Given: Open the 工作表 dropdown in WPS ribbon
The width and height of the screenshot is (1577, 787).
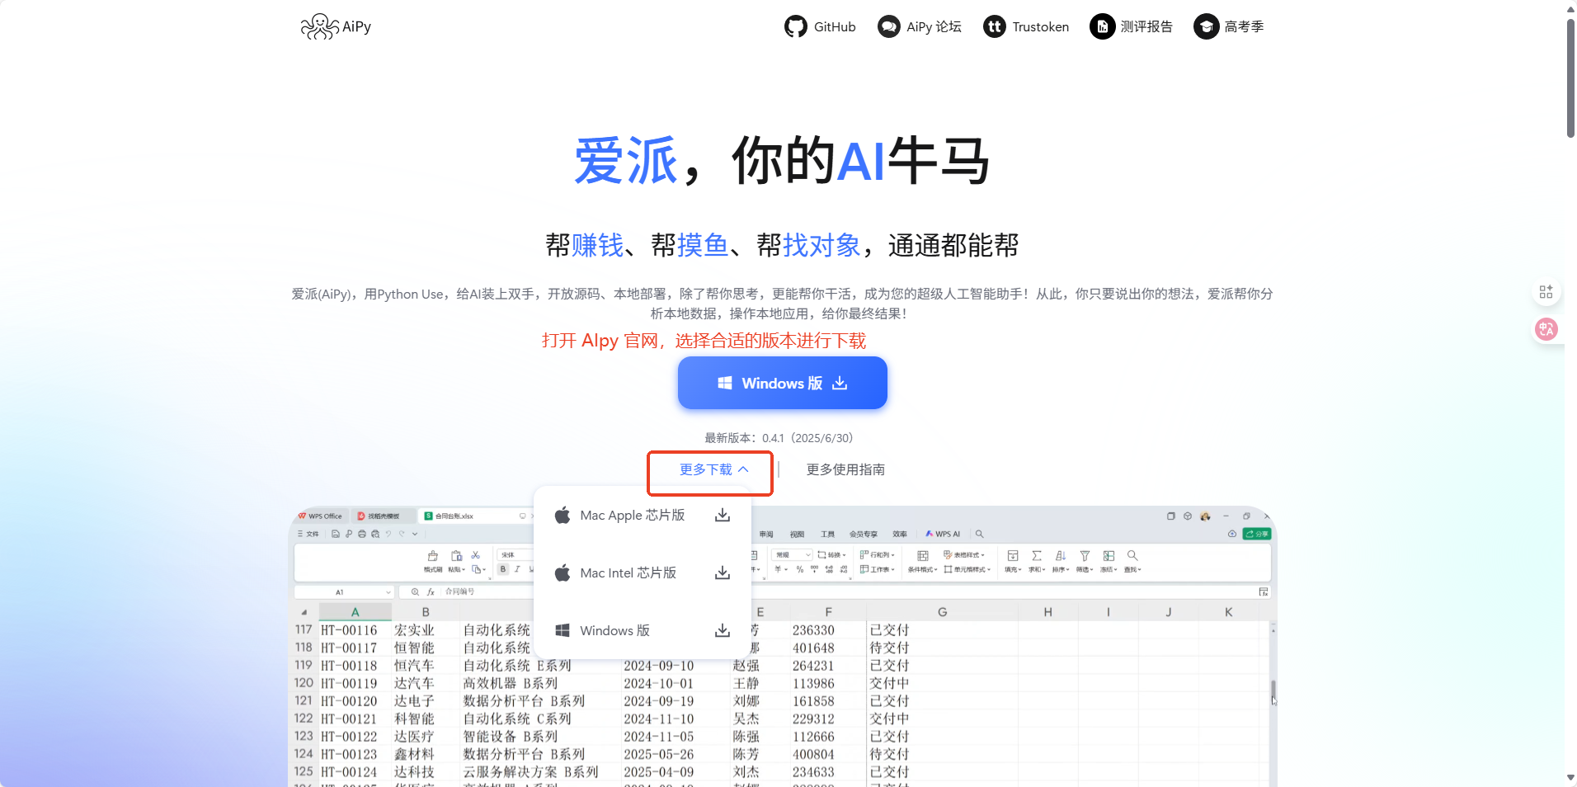Looking at the screenshot, I should click(x=877, y=569).
